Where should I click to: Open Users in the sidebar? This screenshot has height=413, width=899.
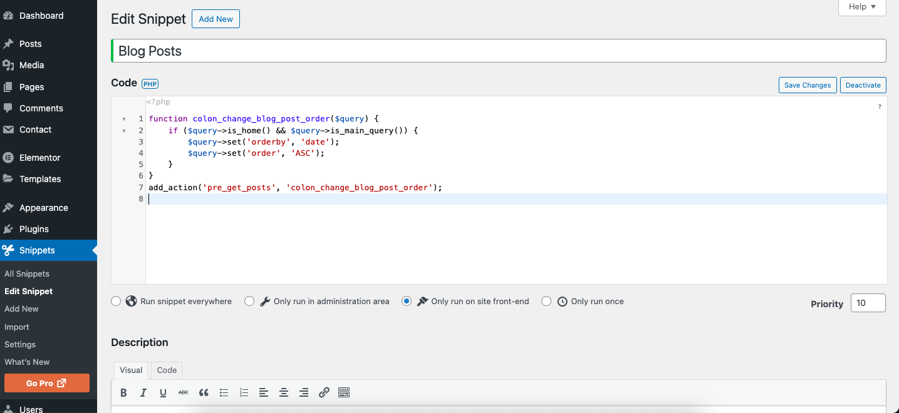[x=31, y=409]
